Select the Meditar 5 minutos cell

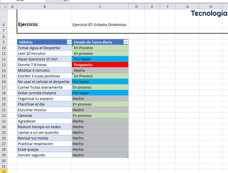[44, 70]
